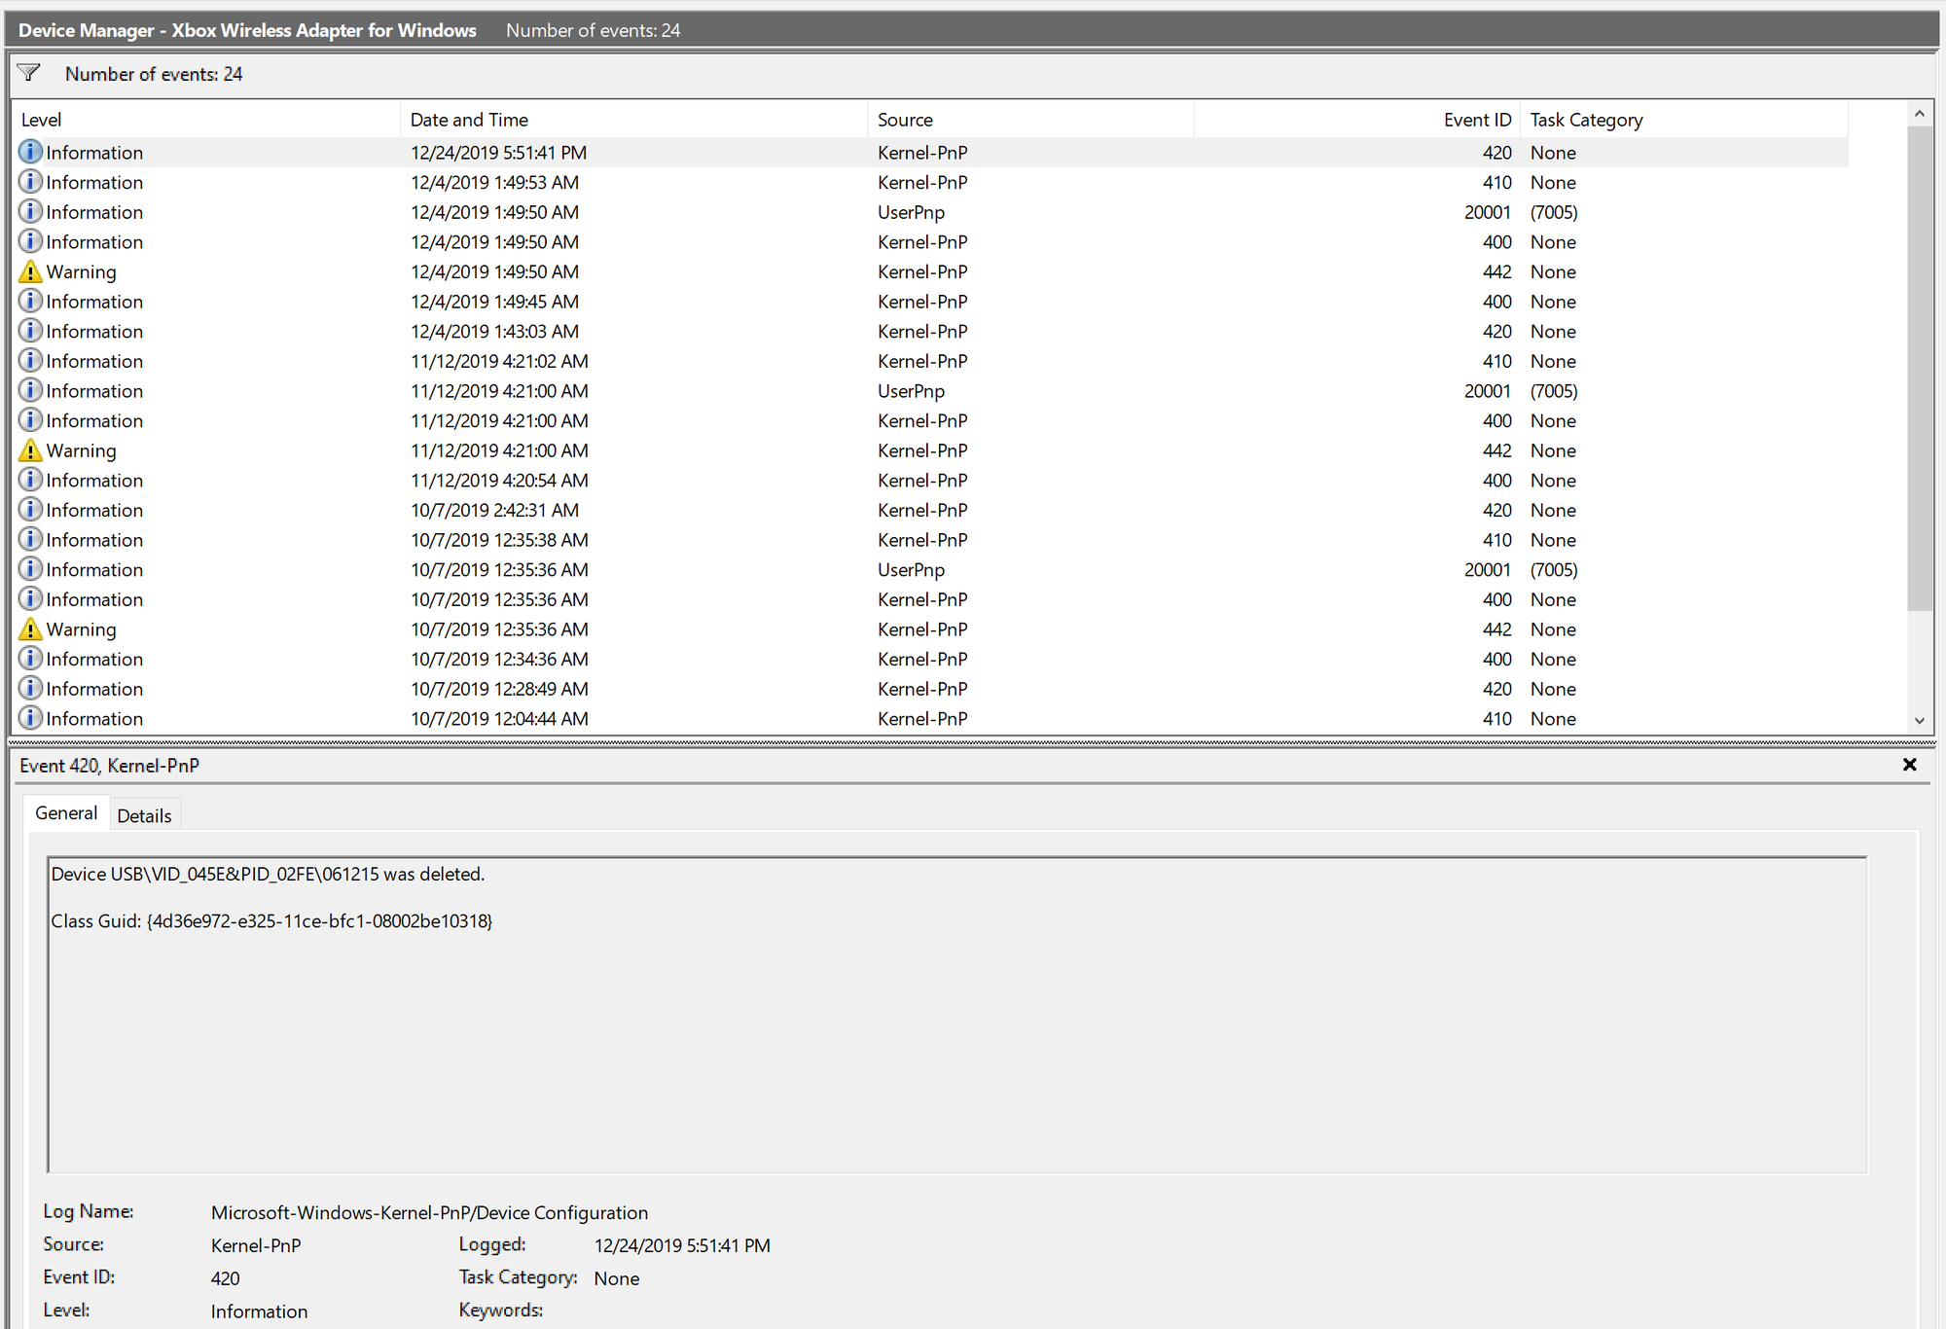Click the Event ID value 420 in details
Screen dimensions: 1946x1329
[225, 1278]
